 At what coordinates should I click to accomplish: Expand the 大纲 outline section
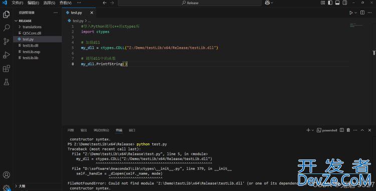pos(38,186)
